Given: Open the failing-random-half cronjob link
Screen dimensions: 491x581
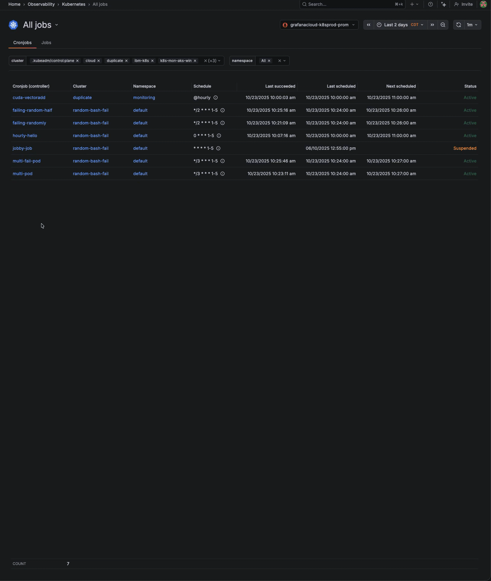Looking at the screenshot, I should 32,110.
